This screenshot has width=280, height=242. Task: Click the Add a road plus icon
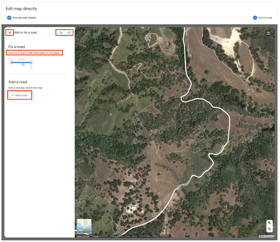click(12, 95)
